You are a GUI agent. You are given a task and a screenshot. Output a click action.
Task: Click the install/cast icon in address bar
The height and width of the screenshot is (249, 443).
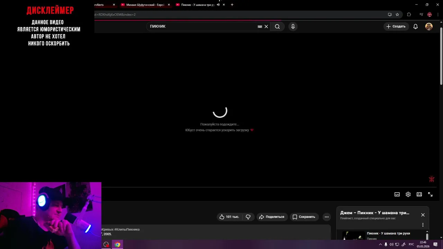(390, 15)
